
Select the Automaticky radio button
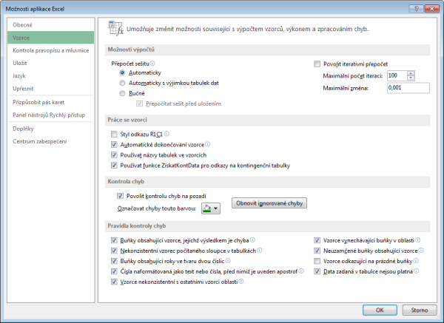click(122, 72)
